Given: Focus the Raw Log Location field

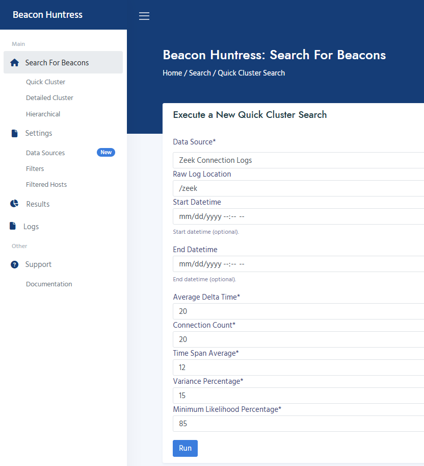Looking at the screenshot, I should pos(299,188).
